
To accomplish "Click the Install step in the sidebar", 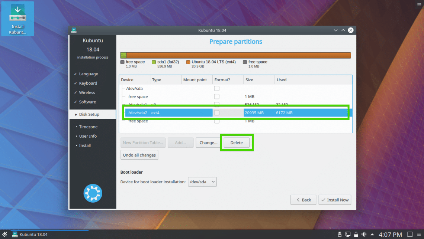I will click(x=85, y=145).
